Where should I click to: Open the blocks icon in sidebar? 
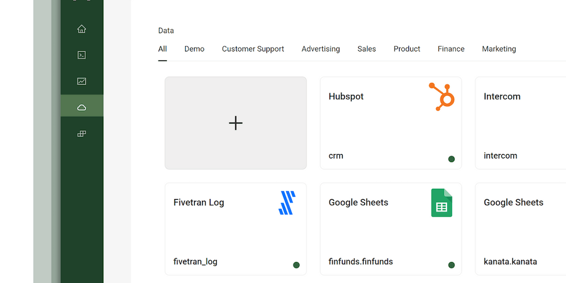(x=82, y=134)
